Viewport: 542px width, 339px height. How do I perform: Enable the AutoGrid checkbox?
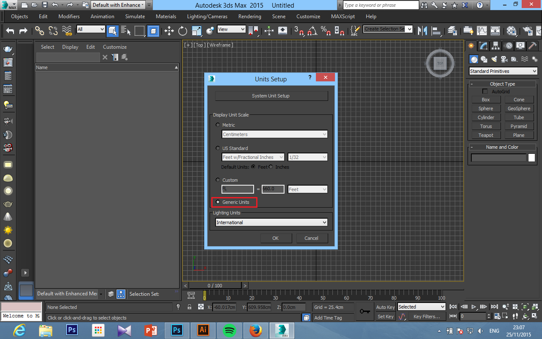click(x=485, y=91)
